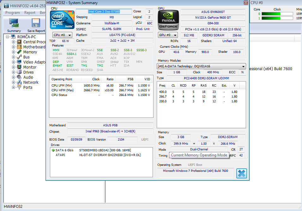Expand the Audio tree node
This screenshot has height=211, width=302.
pyautogui.click(x=13, y=77)
